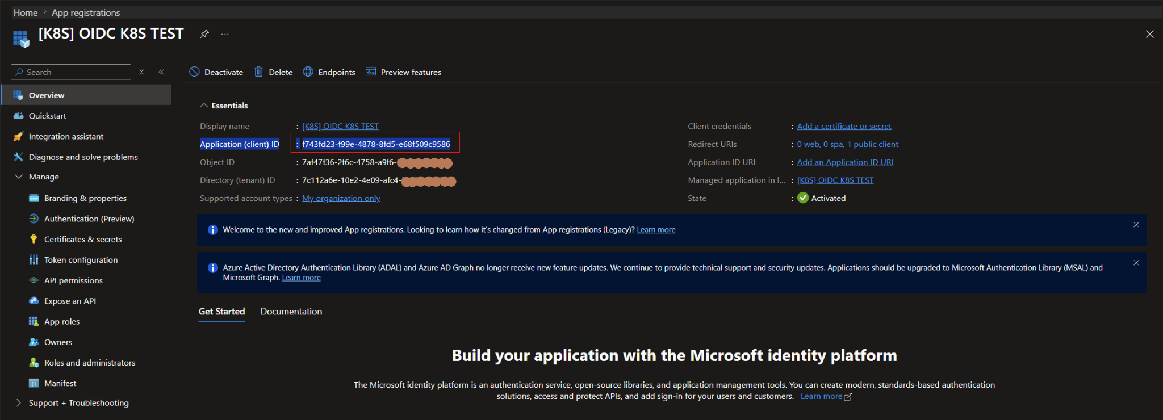The height and width of the screenshot is (420, 1163).
Task: Click the Integration assistant rocket icon
Action: click(x=18, y=136)
